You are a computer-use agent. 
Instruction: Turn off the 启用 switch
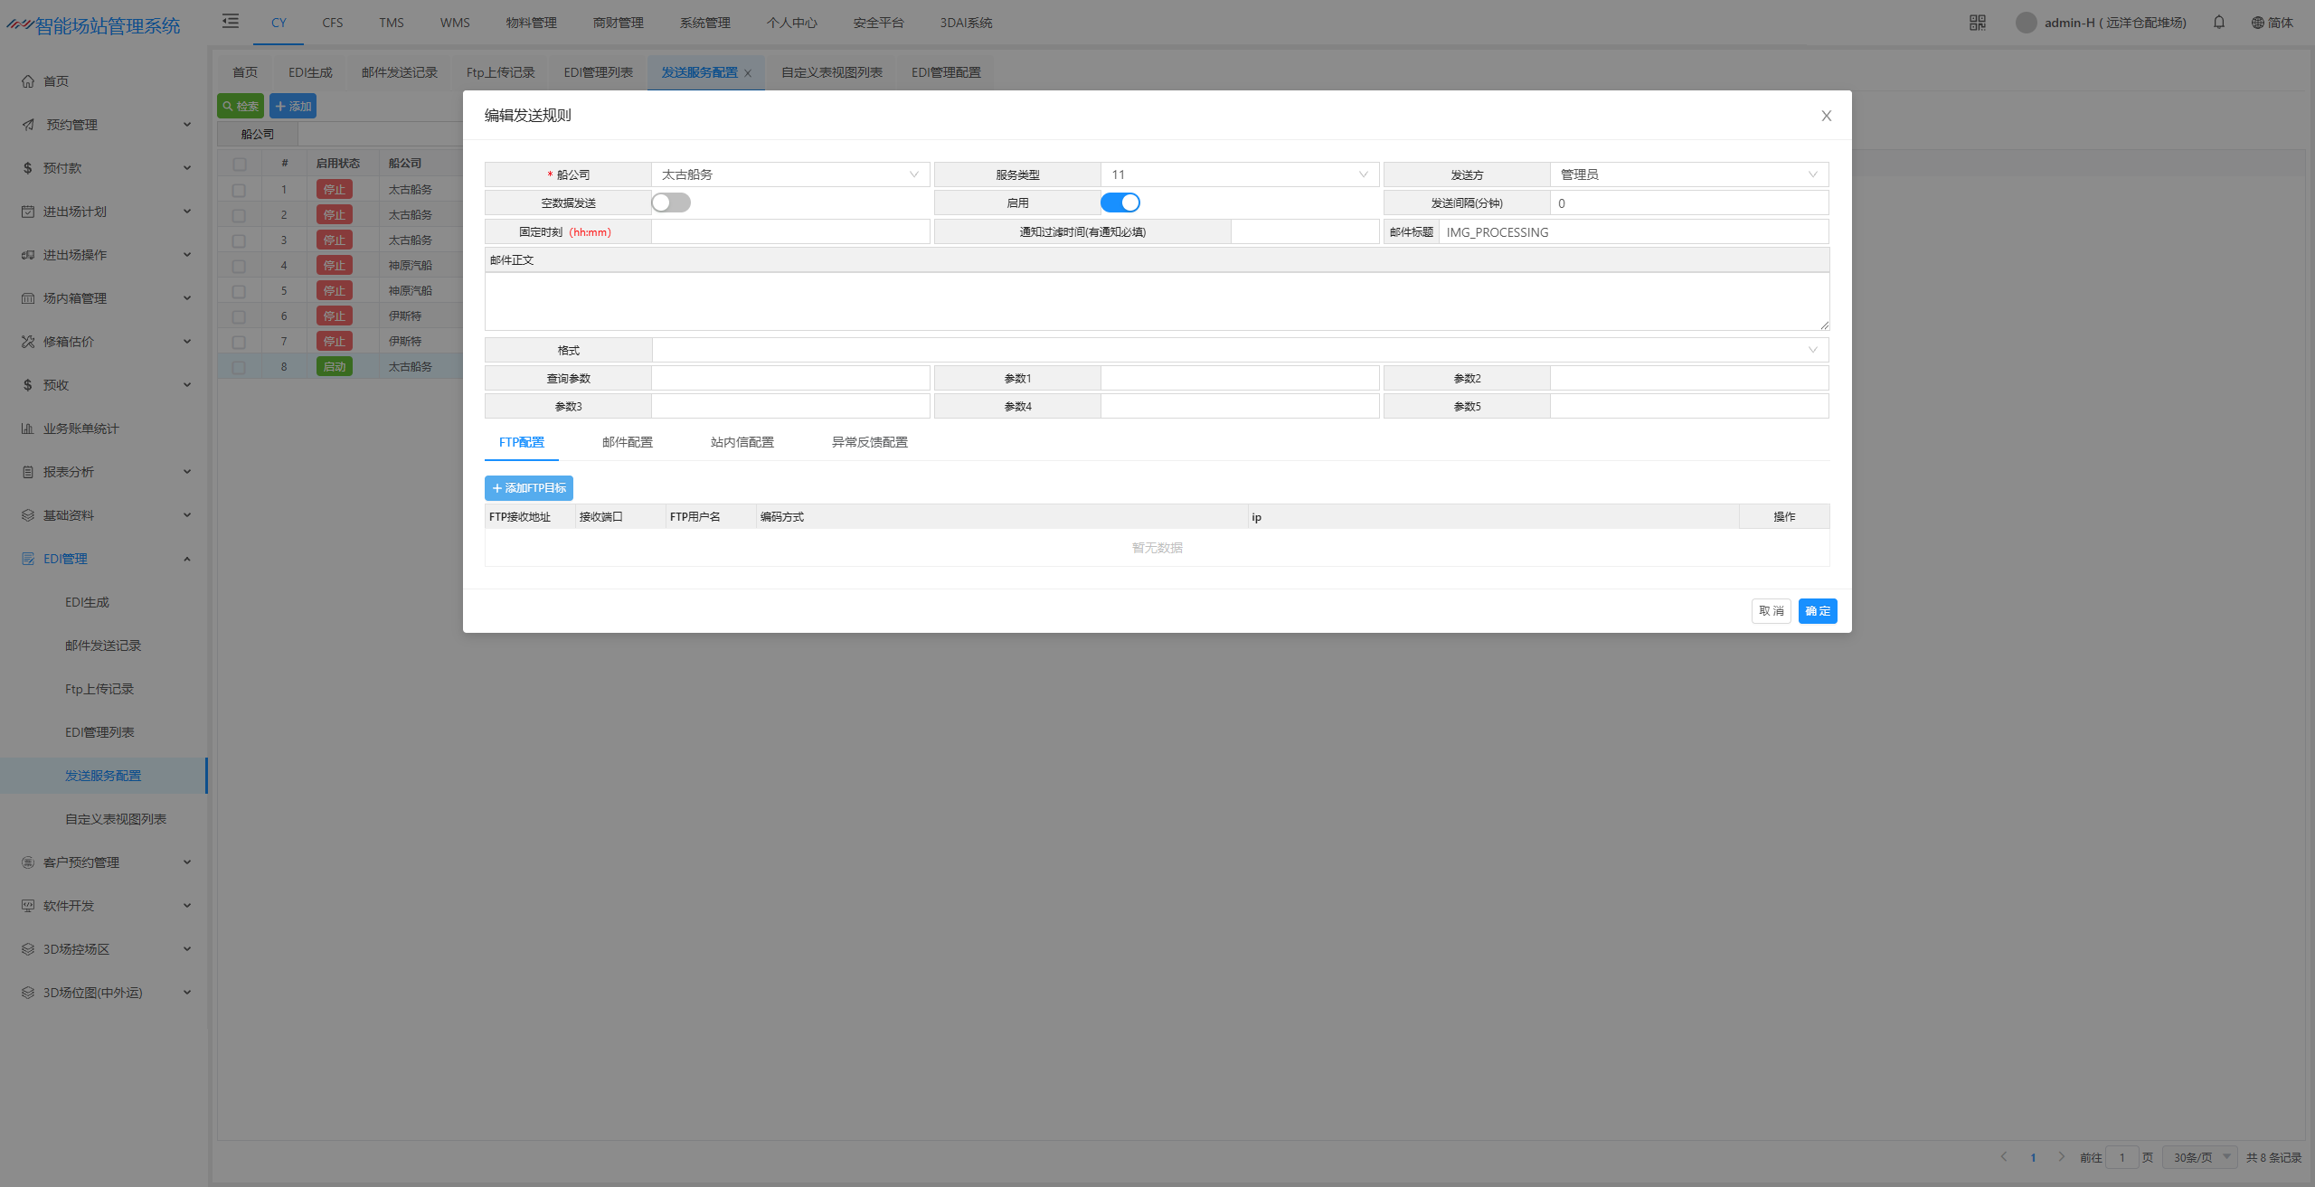click(x=1120, y=203)
